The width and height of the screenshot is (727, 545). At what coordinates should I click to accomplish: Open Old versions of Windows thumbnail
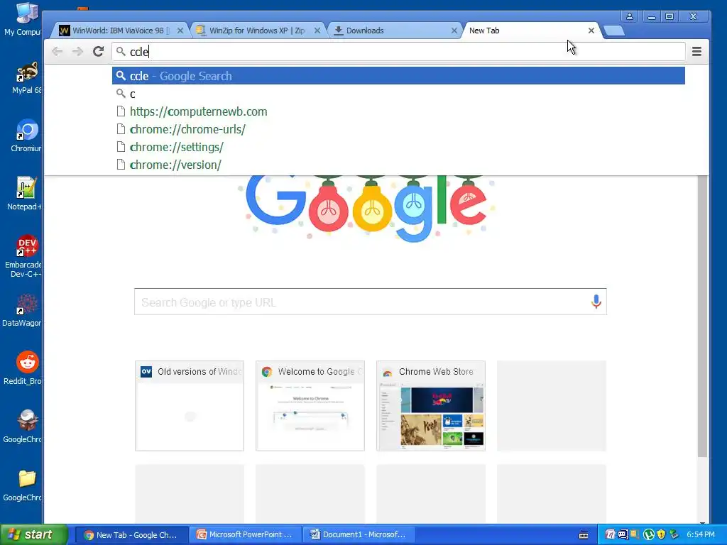coord(189,406)
